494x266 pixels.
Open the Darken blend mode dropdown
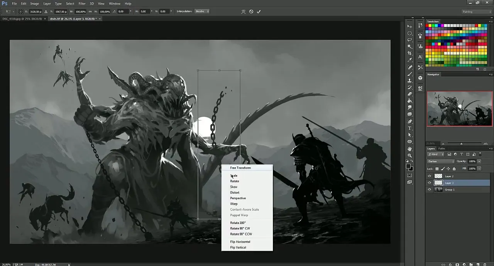[x=441, y=162]
